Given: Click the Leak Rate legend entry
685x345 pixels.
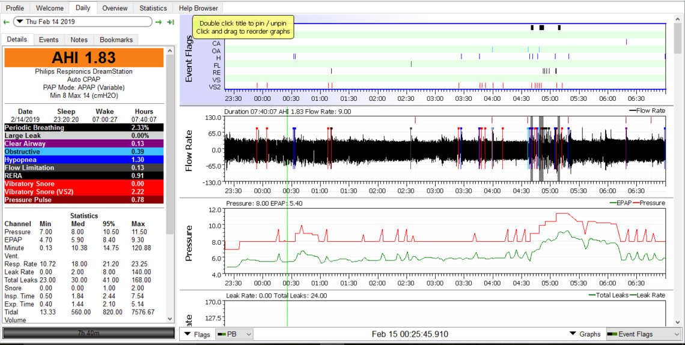Looking at the screenshot, I should (647, 295).
